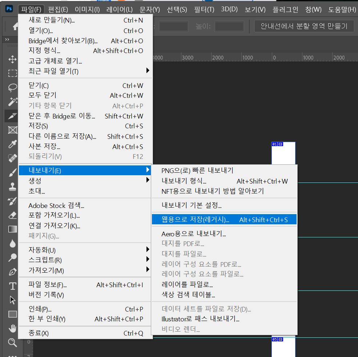Grab the Hand tool
Screen dimensions: 358x357
pyautogui.click(x=12, y=328)
